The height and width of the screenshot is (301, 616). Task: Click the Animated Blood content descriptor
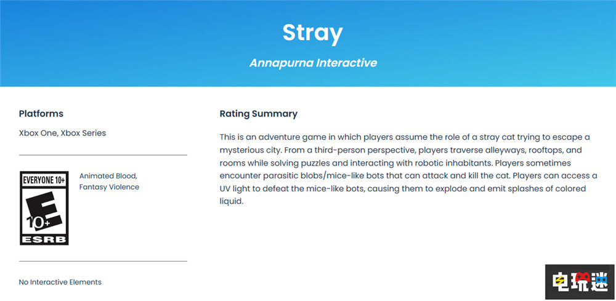click(x=108, y=176)
